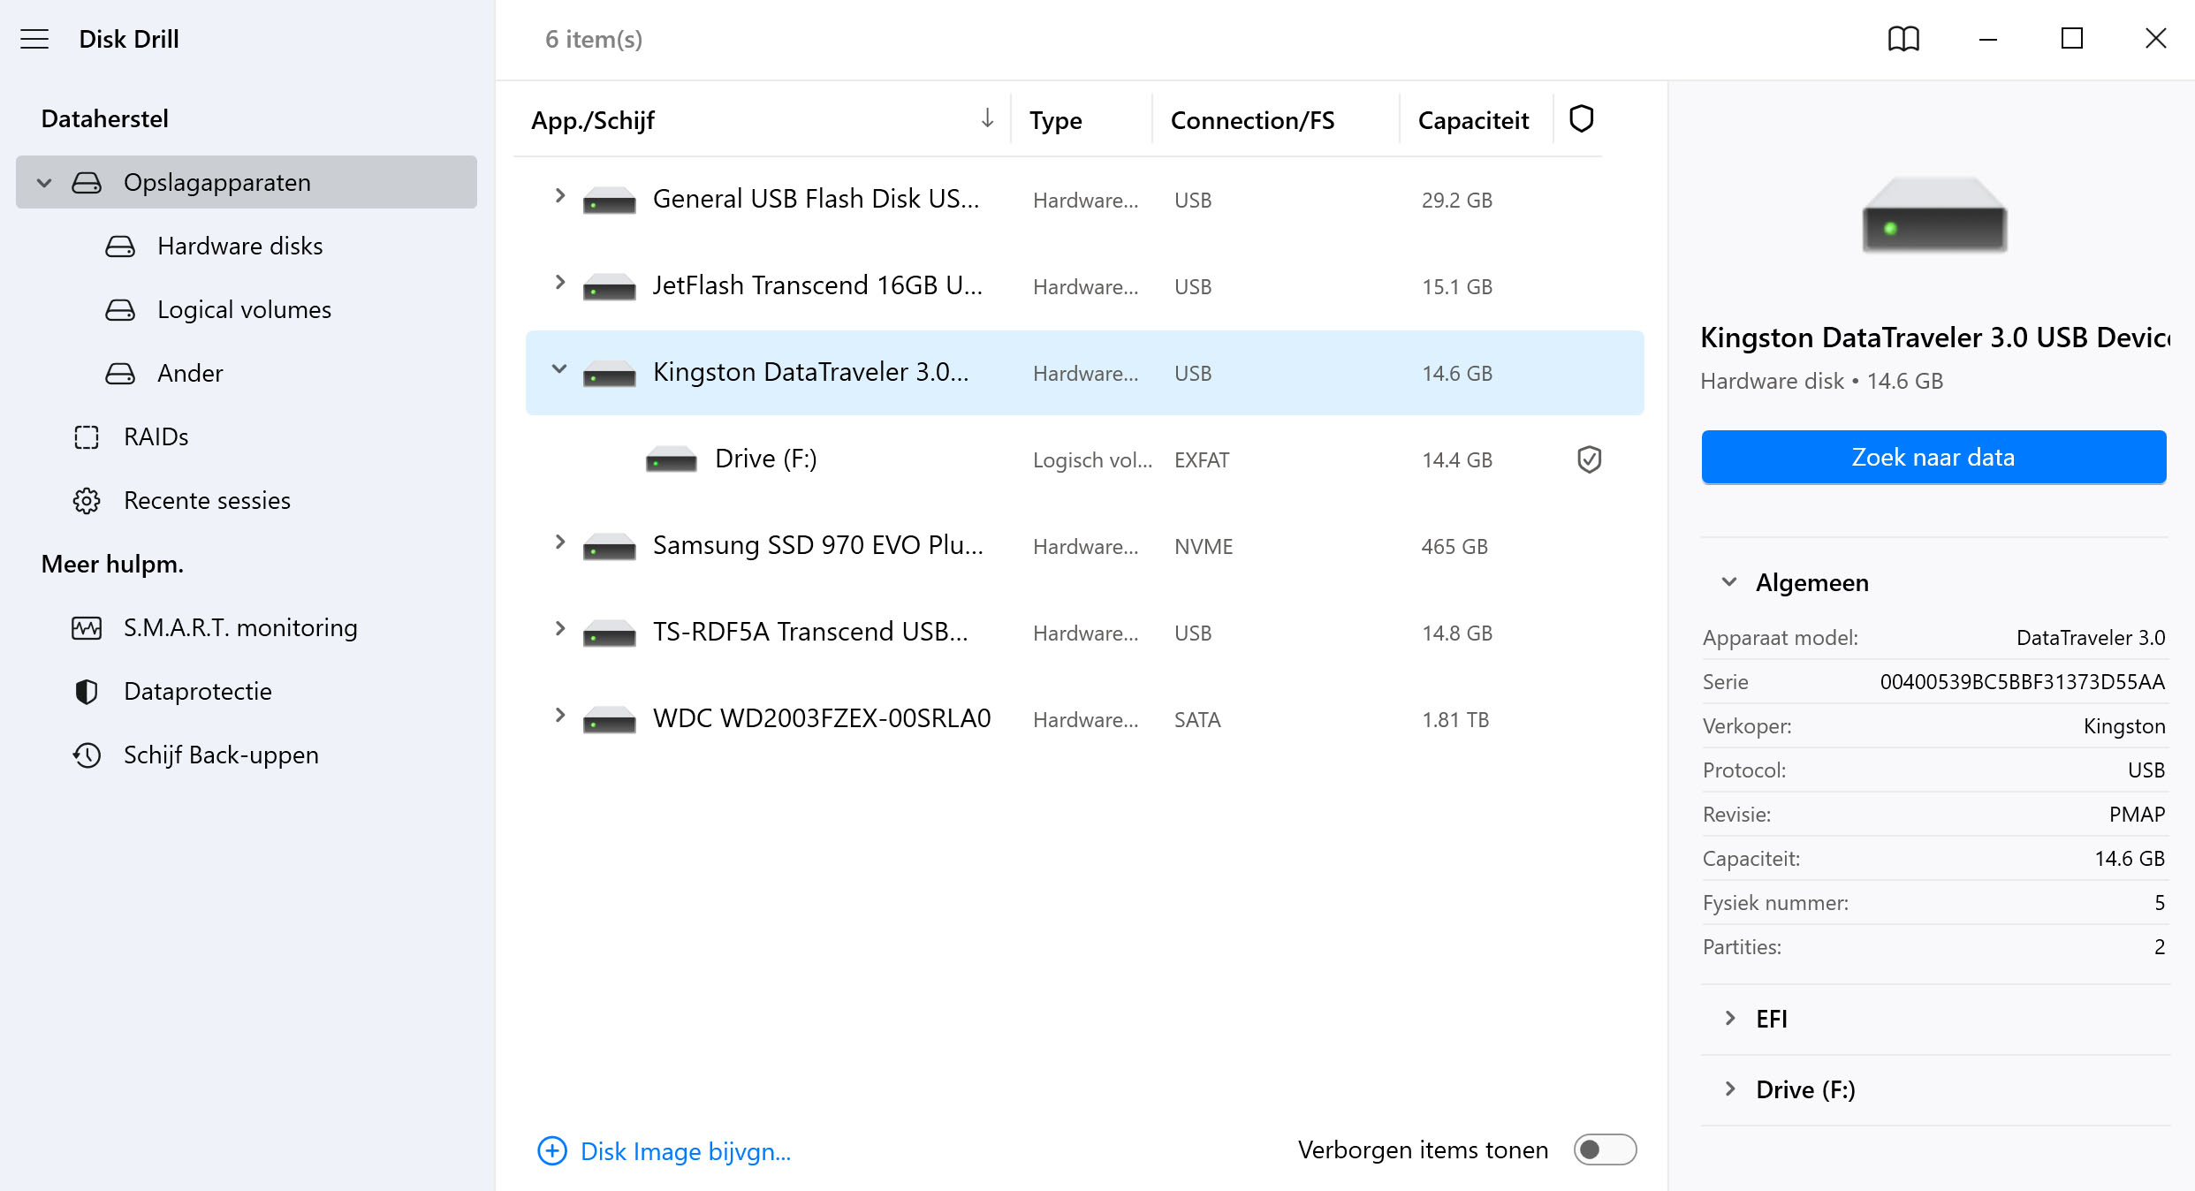The width and height of the screenshot is (2195, 1191).
Task: Click the Opslagapparaten drive icon
Action: coord(87,183)
